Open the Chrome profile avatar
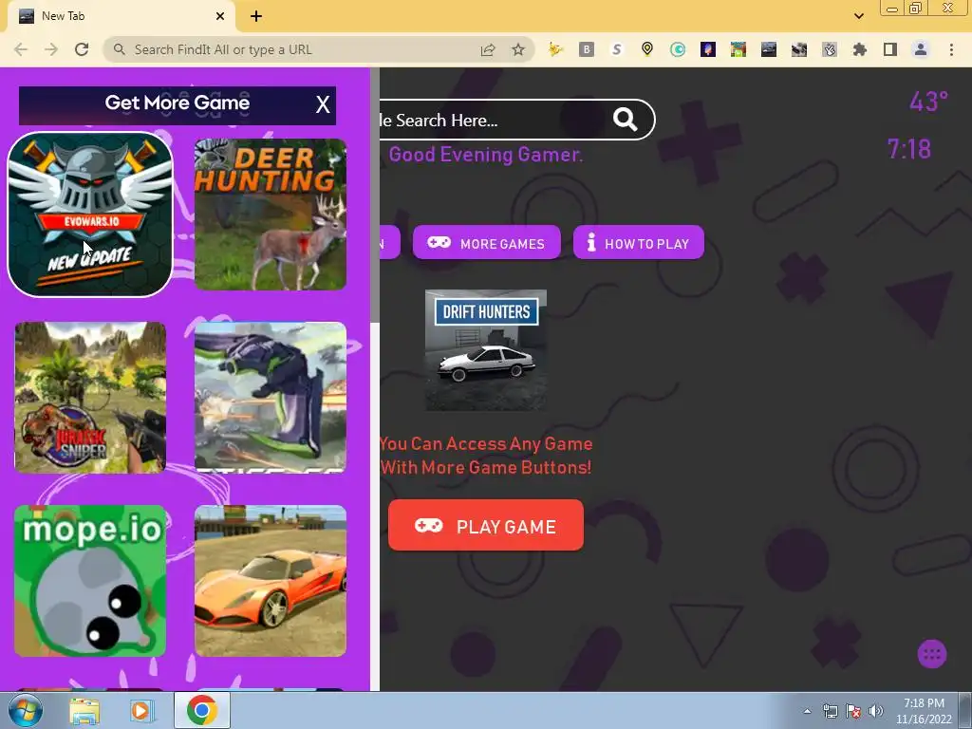Screen dimensions: 972x729 (x=921, y=49)
